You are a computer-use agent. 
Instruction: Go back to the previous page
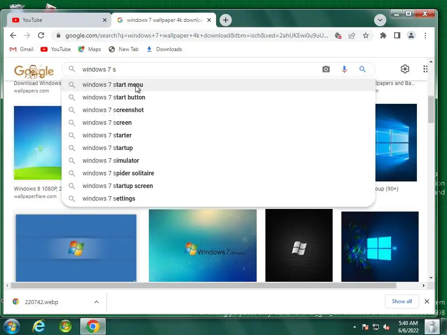coord(13,35)
